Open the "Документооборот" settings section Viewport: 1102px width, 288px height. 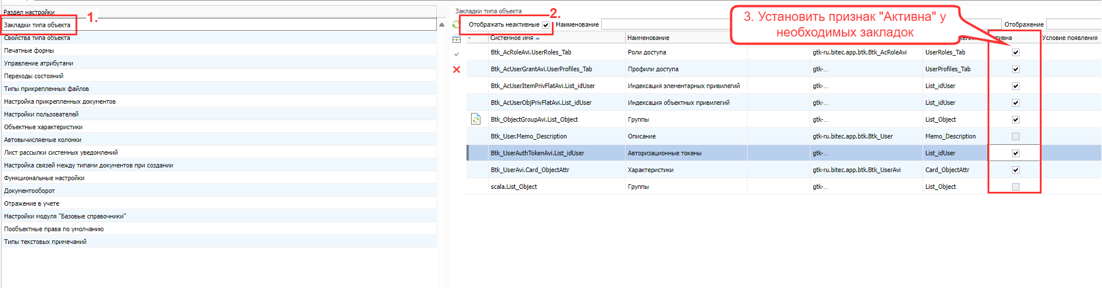[30, 191]
